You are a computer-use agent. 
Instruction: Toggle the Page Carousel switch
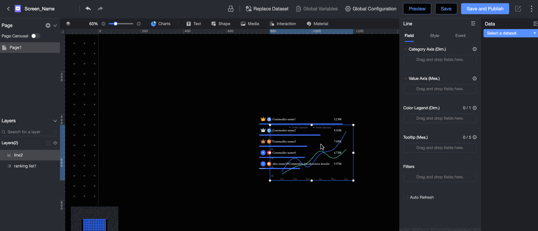[35, 36]
